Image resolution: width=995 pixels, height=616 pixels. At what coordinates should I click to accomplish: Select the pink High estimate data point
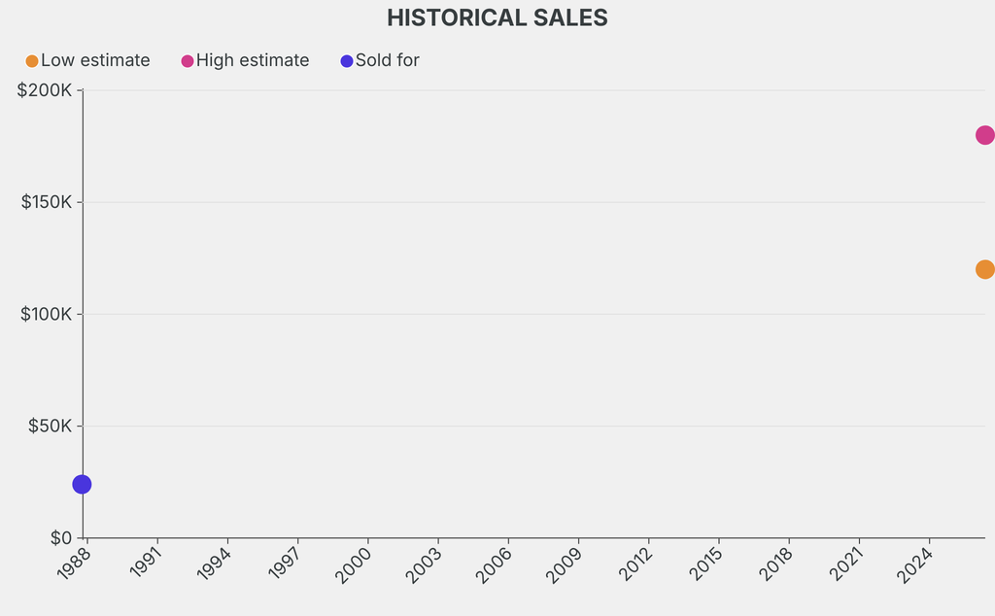click(985, 135)
